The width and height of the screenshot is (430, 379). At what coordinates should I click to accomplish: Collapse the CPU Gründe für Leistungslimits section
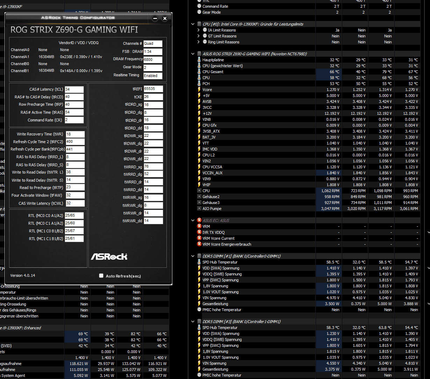click(x=193, y=24)
